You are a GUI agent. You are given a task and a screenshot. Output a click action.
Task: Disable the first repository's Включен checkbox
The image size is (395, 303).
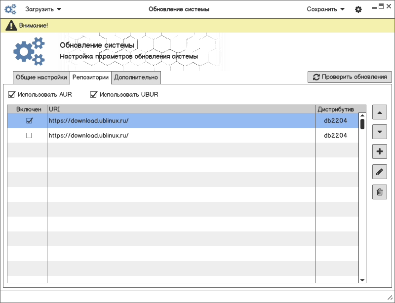point(29,121)
